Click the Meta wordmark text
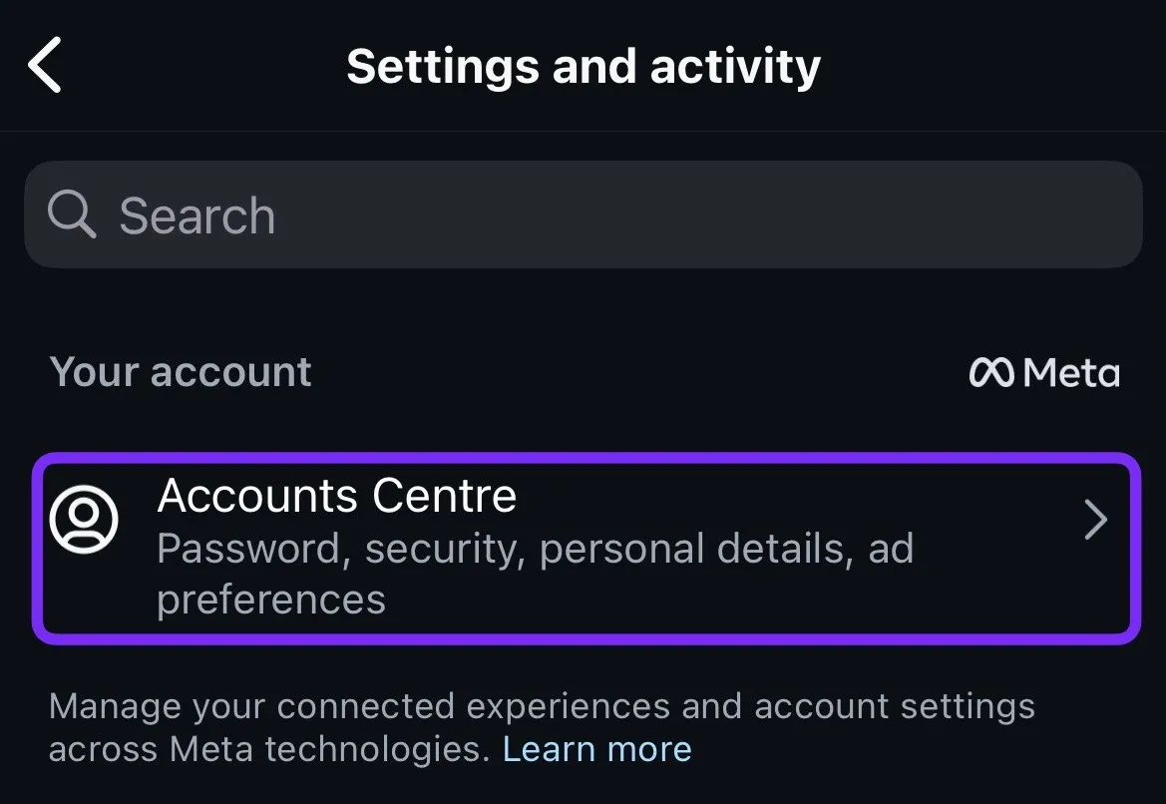Viewport: 1166px width, 804px height. (x=1071, y=373)
